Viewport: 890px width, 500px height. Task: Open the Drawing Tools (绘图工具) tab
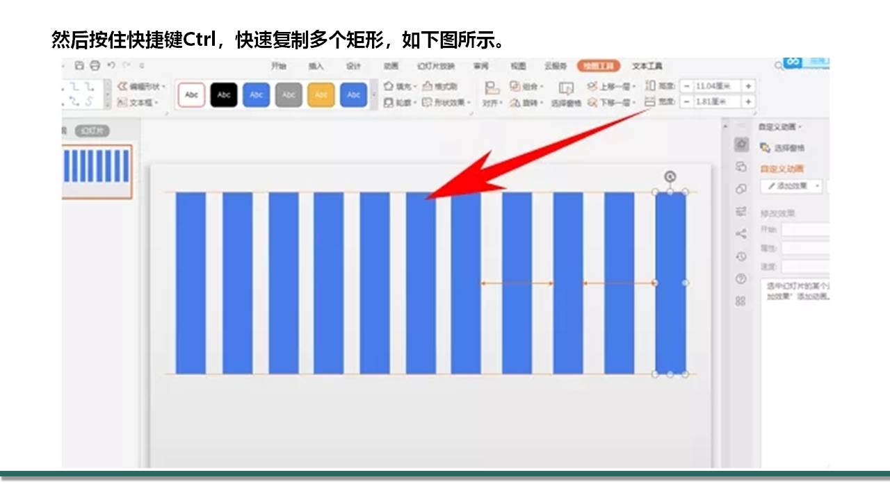pyautogui.click(x=599, y=66)
